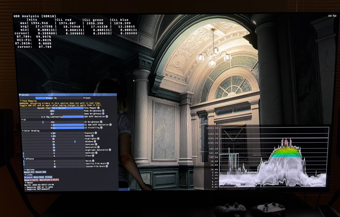Screen dimensions: 340x217
Task: Collapse the Links section
Action: (25, 175)
